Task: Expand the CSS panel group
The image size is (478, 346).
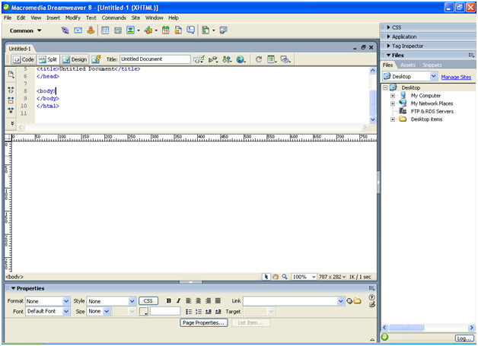Action: (x=389, y=27)
